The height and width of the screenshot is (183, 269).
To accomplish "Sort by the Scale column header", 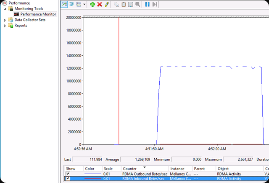I will coord(112,169).
